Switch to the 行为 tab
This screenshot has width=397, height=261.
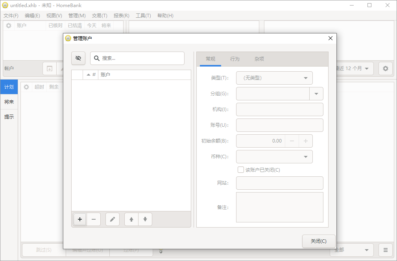coord(235,58)
